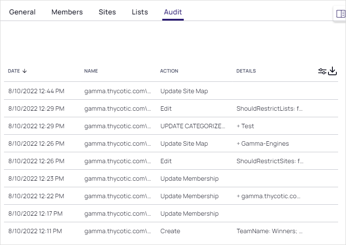The height and width of the screenshot is (245, 346).
Task: Switch to the General tab
Action: coord(22,12)
